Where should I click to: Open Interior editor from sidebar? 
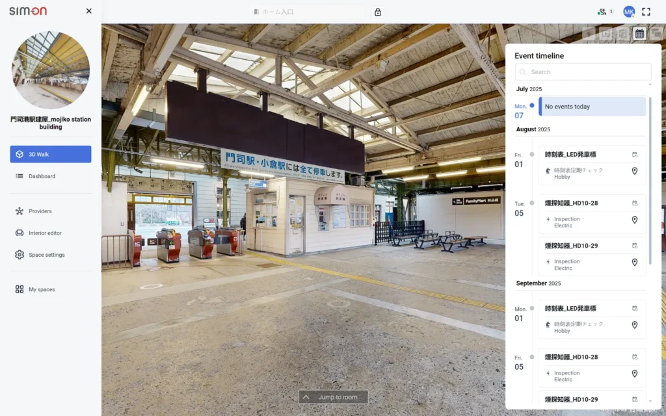coord(46,233)
